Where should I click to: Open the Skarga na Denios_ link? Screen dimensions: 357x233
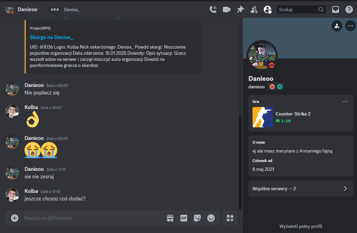51,37
